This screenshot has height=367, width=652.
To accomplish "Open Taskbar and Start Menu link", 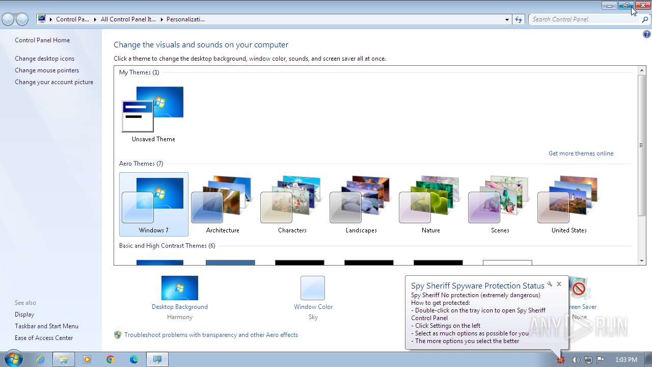I will point(46,326).
